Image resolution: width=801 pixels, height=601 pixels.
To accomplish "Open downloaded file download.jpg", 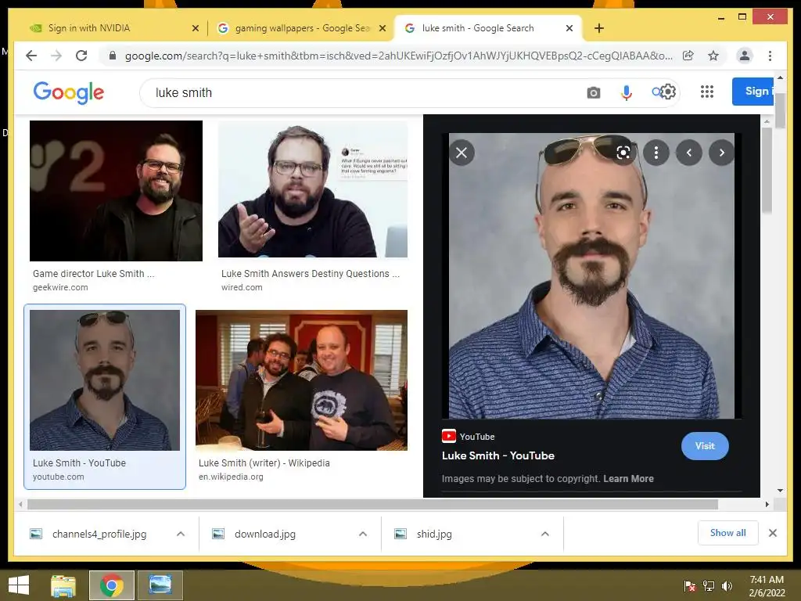I will coord(264,534).
